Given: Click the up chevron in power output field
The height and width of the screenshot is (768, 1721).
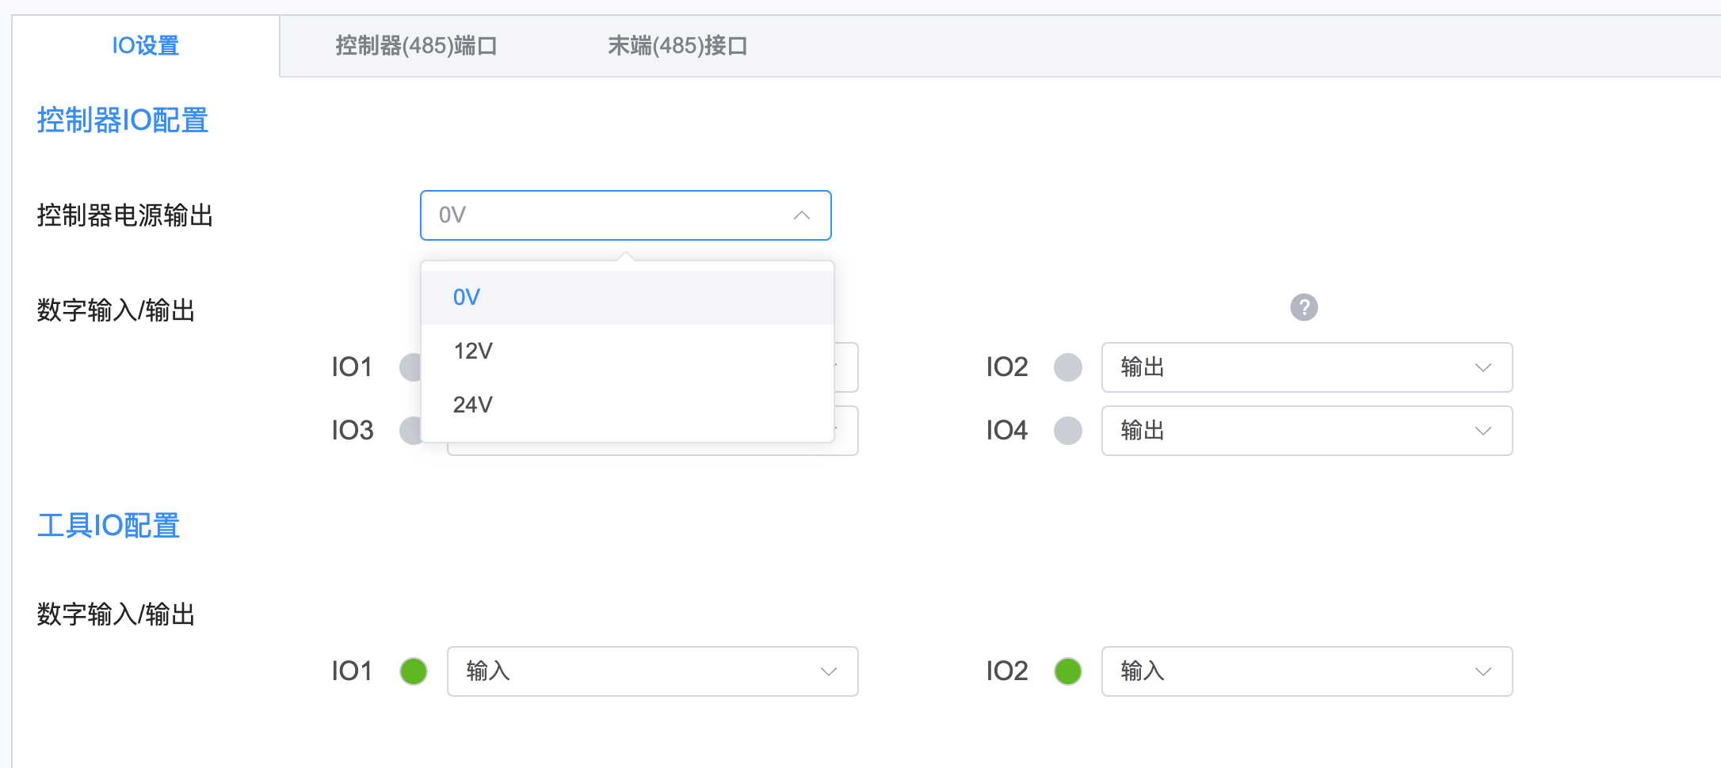Looking at the screenshot, I should coord(802,215).
